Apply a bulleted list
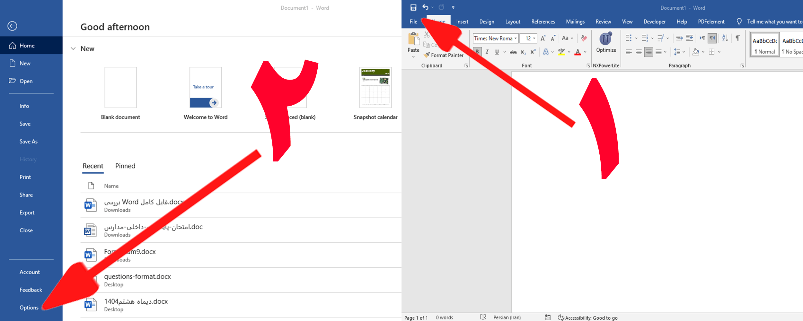Image resolution: width=803 pixels, height=321 pixels. pos(629,38)
